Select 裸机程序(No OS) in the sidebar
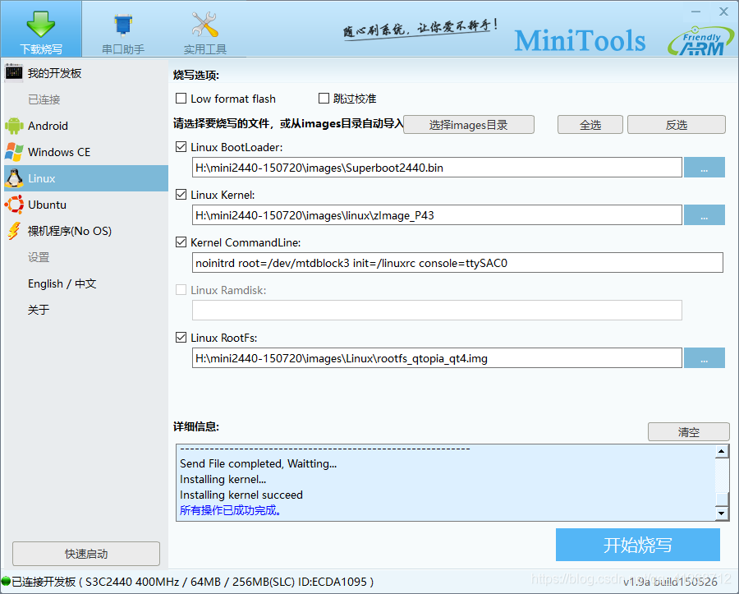 (86, 231)
